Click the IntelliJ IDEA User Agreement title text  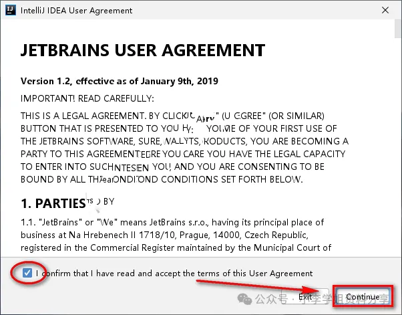(76, 11)
